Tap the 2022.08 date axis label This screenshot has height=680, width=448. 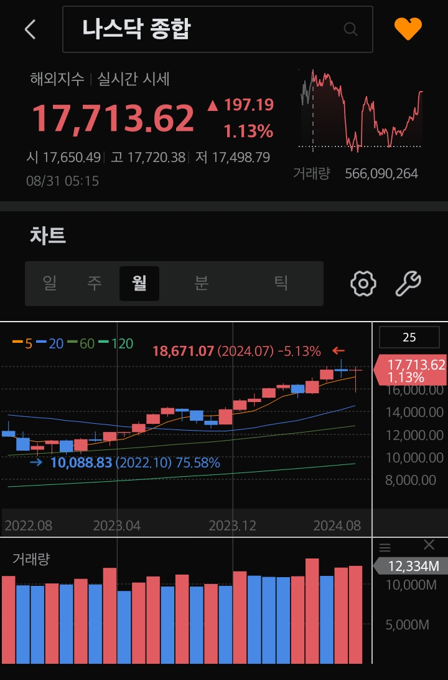29,525
